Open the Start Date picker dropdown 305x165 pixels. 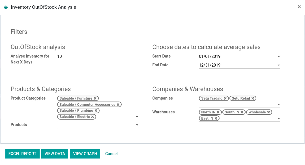click(x=279, y=56)
